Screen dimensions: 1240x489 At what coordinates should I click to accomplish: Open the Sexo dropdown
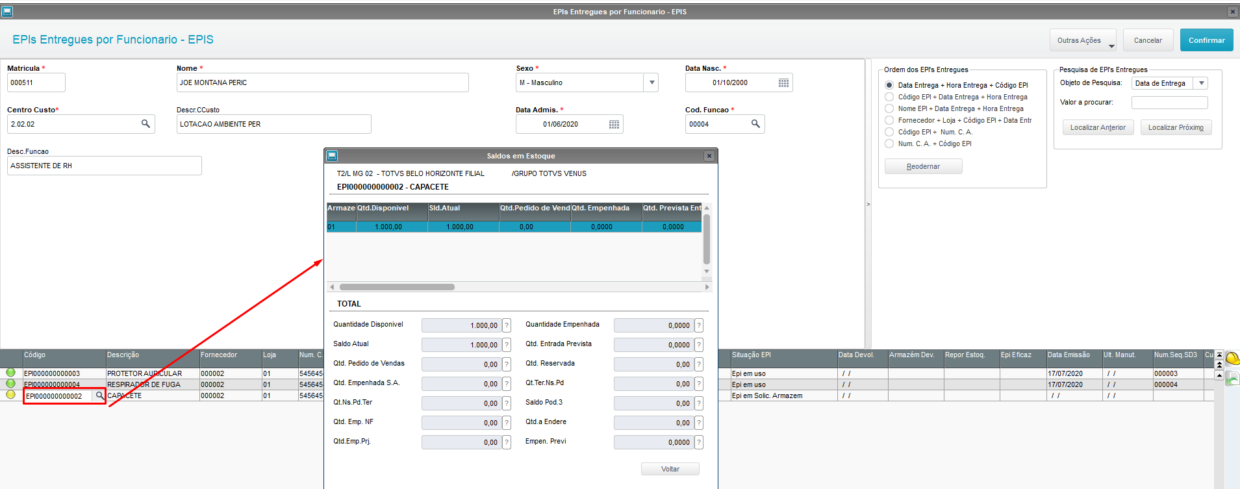(x=652, y=82)
